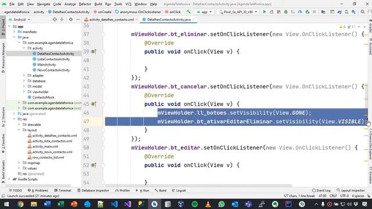Collapse the app module tree node
Viewport: 372px width, 209px height.
(9, 26)
